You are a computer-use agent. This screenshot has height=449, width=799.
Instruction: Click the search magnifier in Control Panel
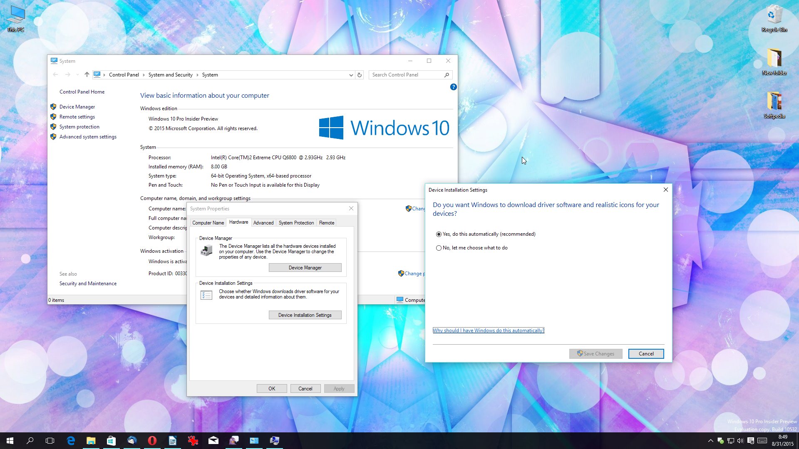point(447,75)
